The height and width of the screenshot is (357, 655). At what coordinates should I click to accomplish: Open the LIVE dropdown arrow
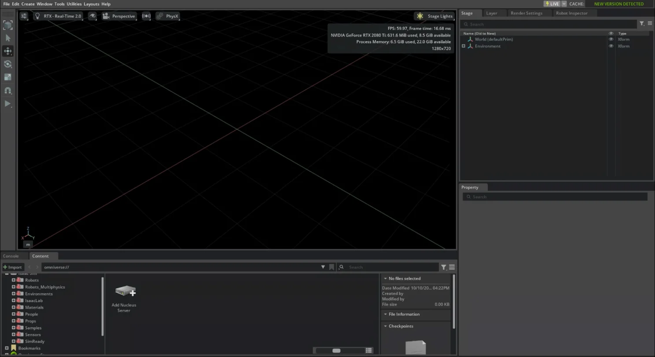coord(564,4)
